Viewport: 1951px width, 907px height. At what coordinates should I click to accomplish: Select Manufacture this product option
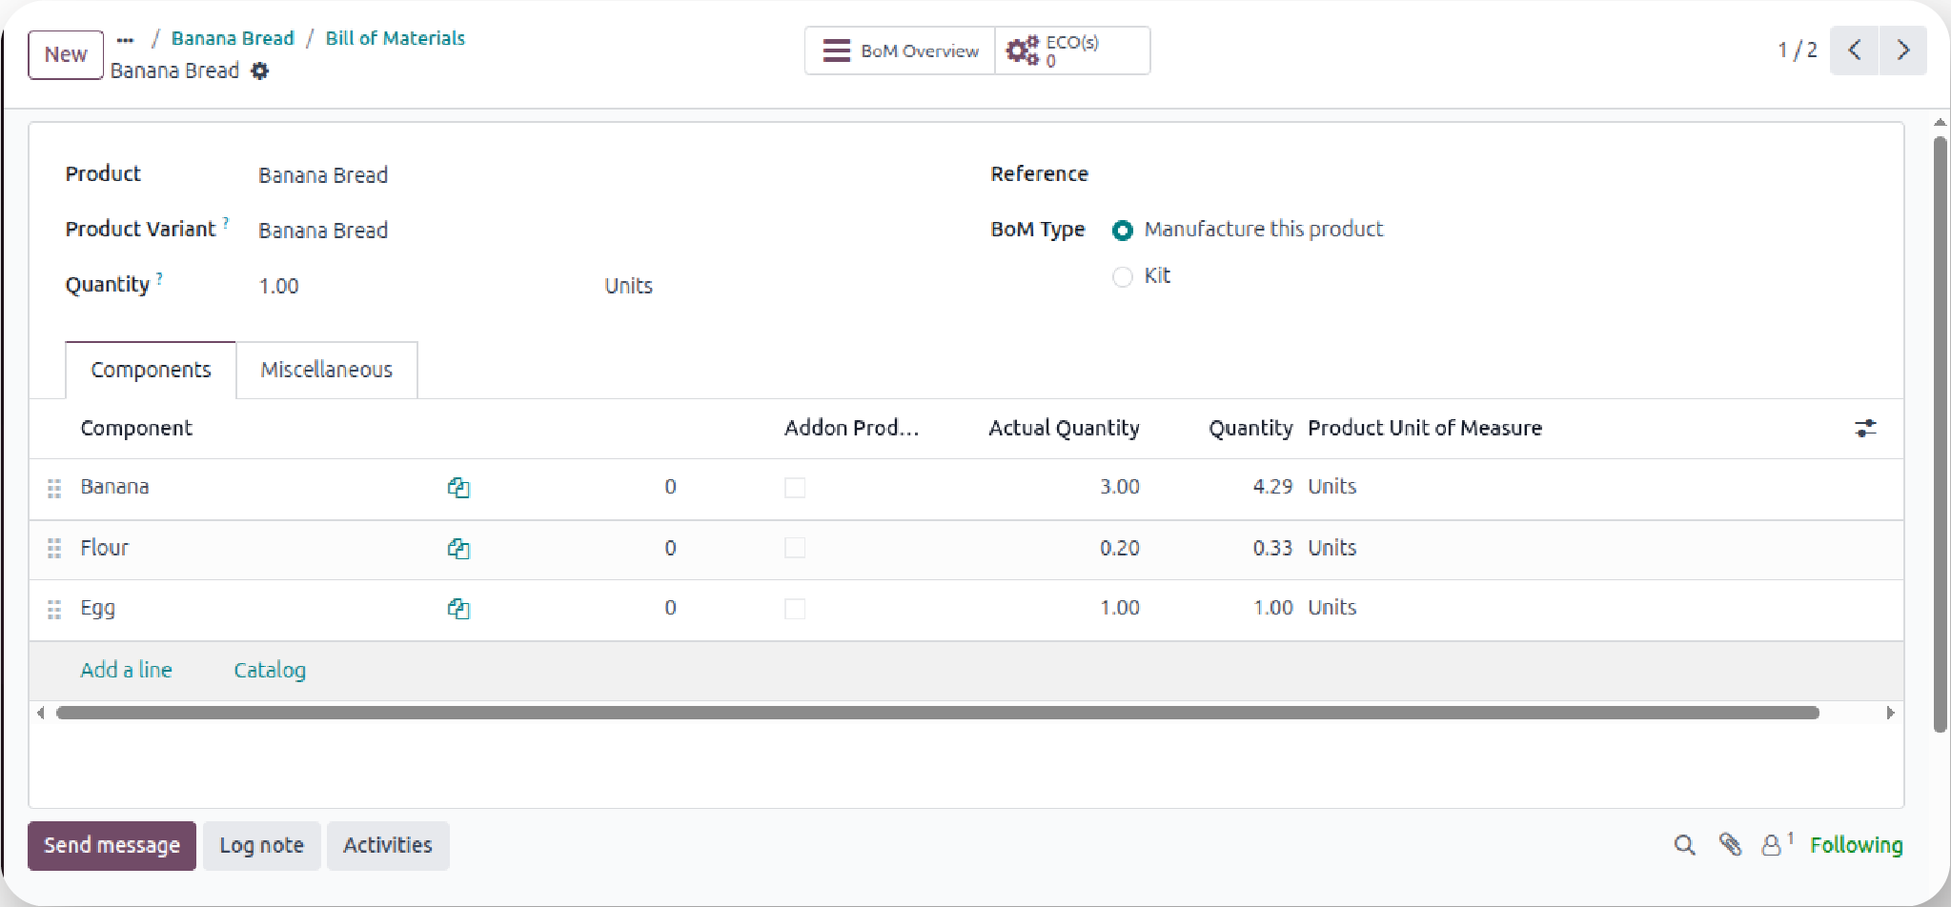coord(1123,231)
